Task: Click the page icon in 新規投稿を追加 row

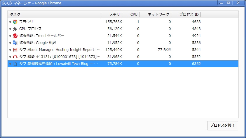Action: tap(15, 64)
